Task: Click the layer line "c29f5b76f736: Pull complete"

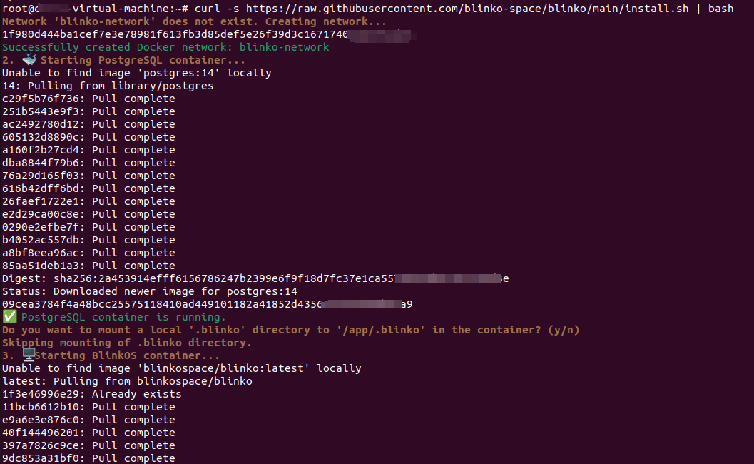Action: point(88,99)
